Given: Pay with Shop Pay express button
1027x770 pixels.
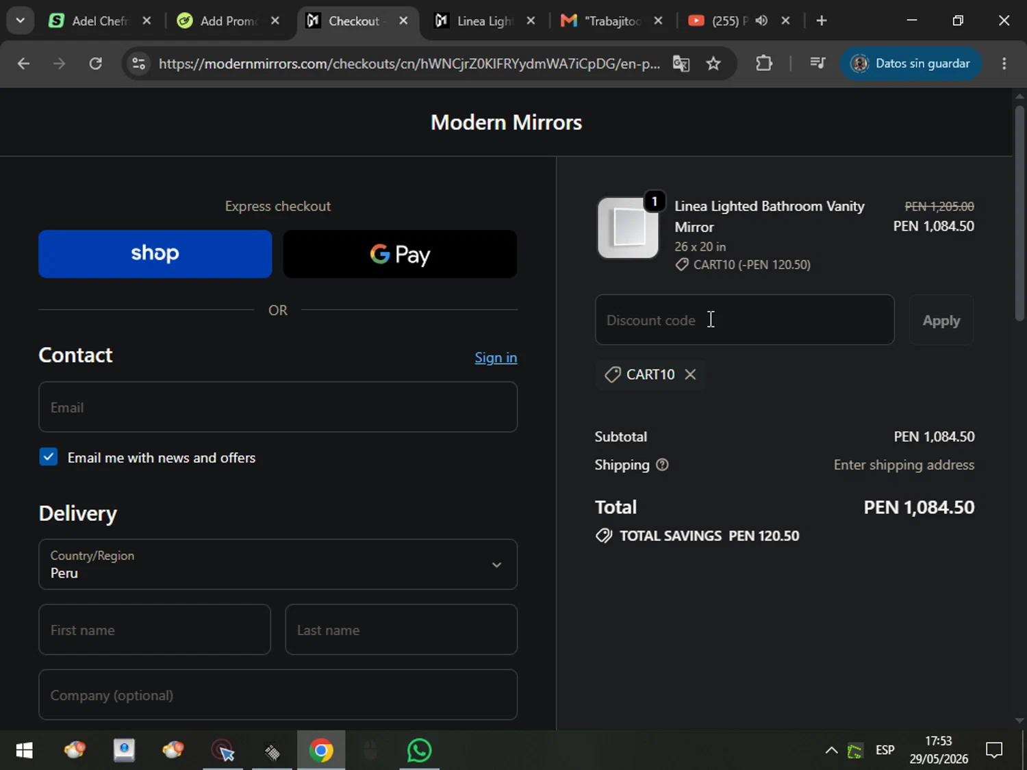Looking at the screenshot, I should 155,254.
